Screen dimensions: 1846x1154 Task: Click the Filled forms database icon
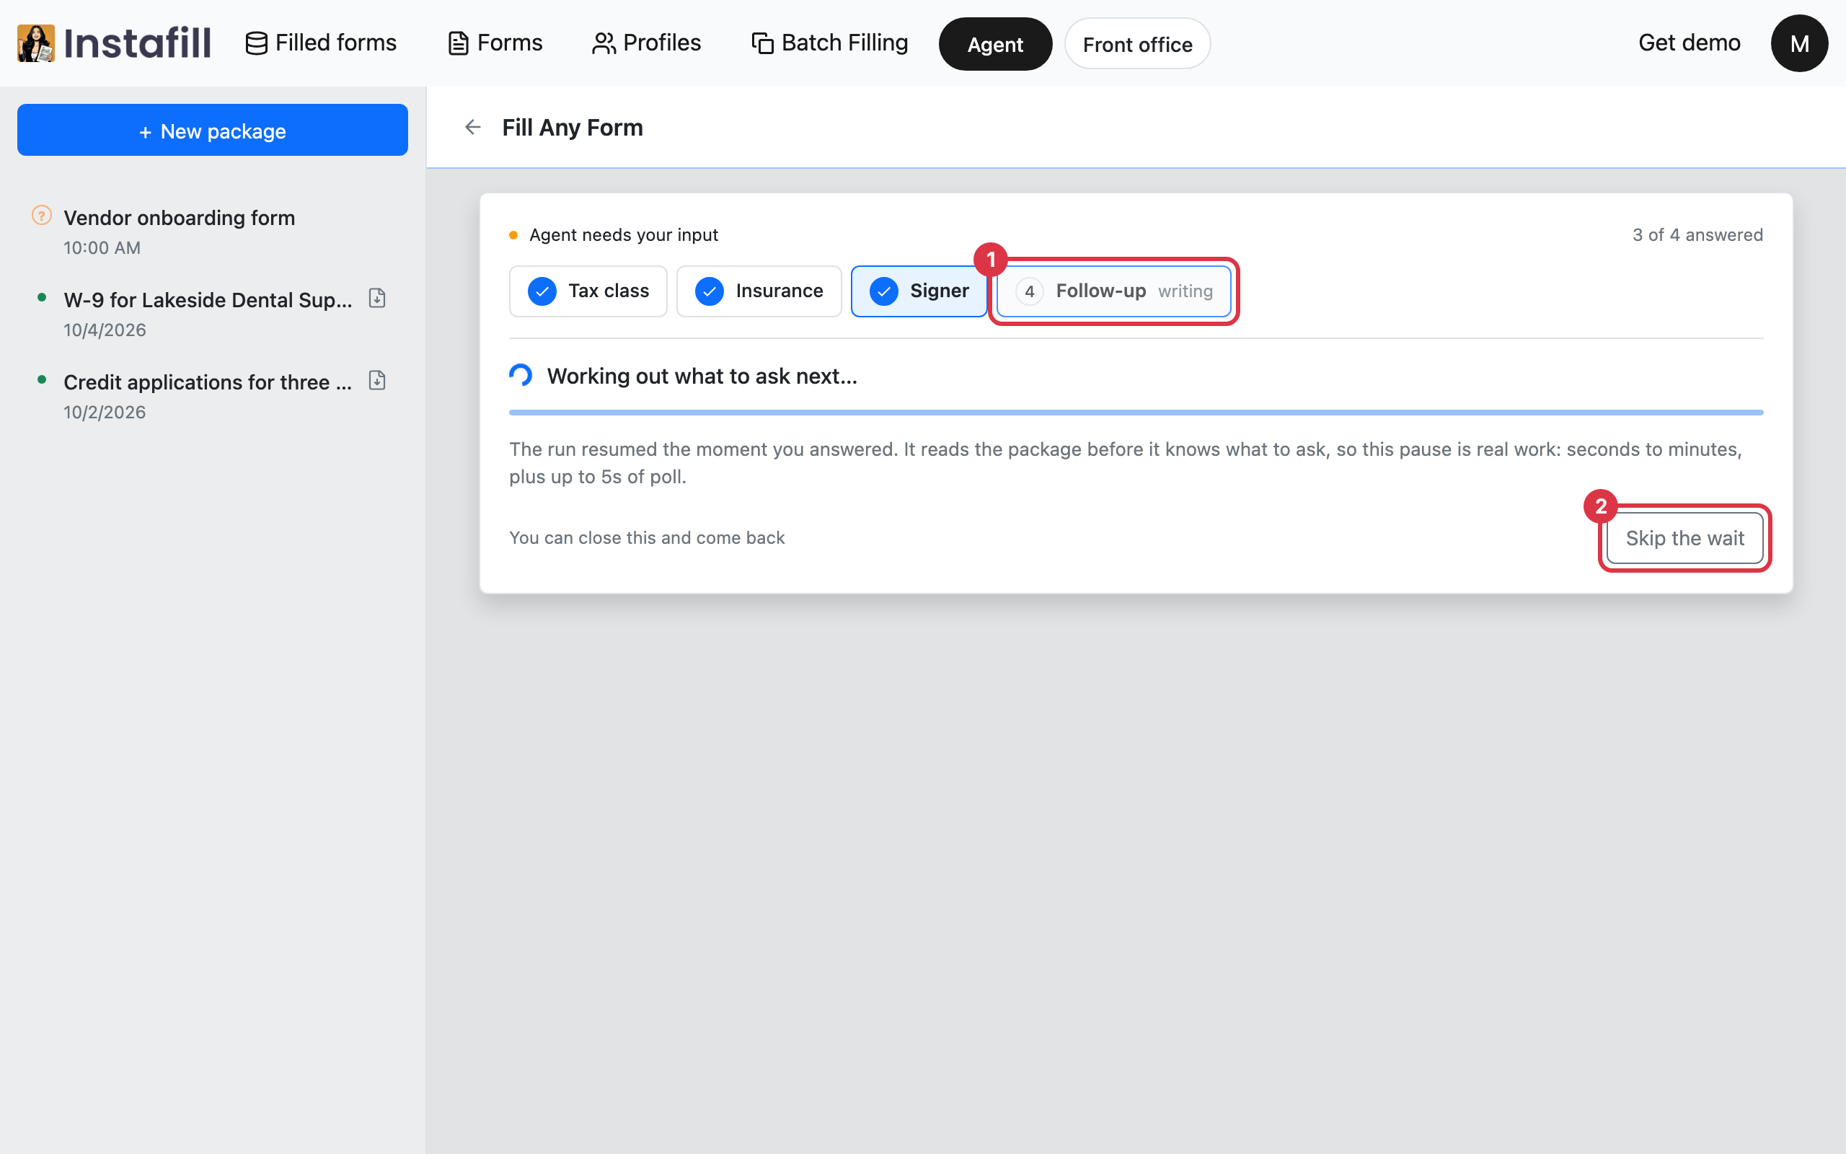tap(256, 43)
